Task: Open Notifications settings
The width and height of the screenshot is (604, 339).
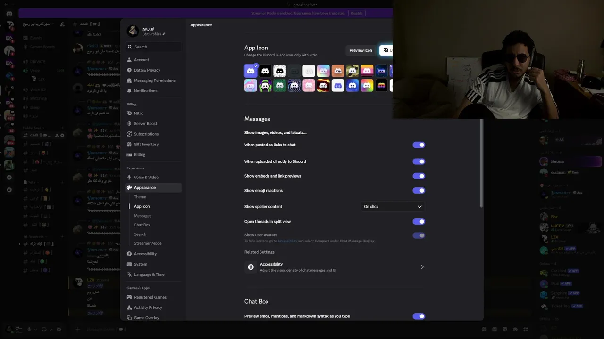Action: click(x=153, y=91)
